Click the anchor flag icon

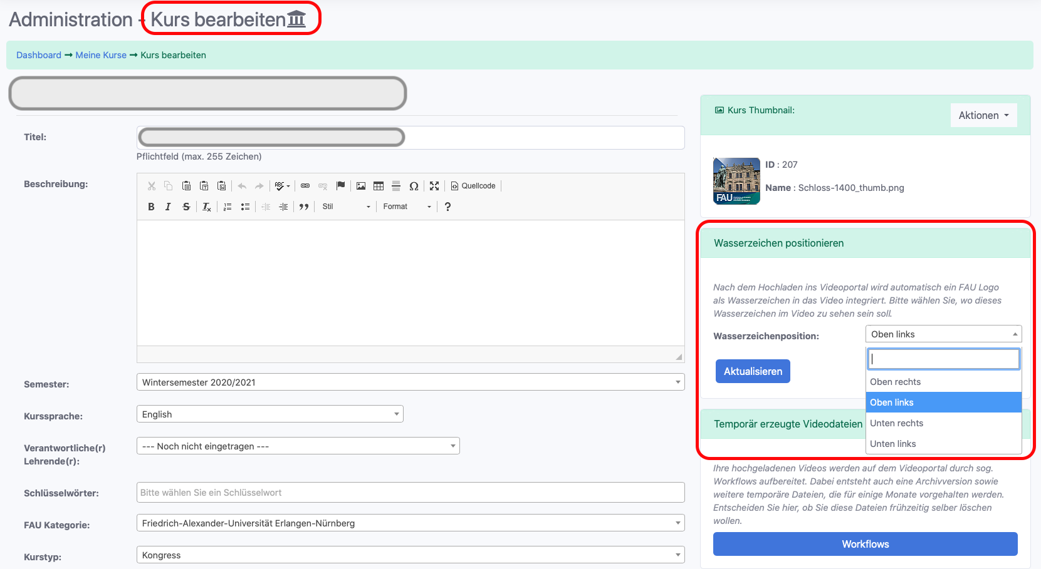point(340,186)
